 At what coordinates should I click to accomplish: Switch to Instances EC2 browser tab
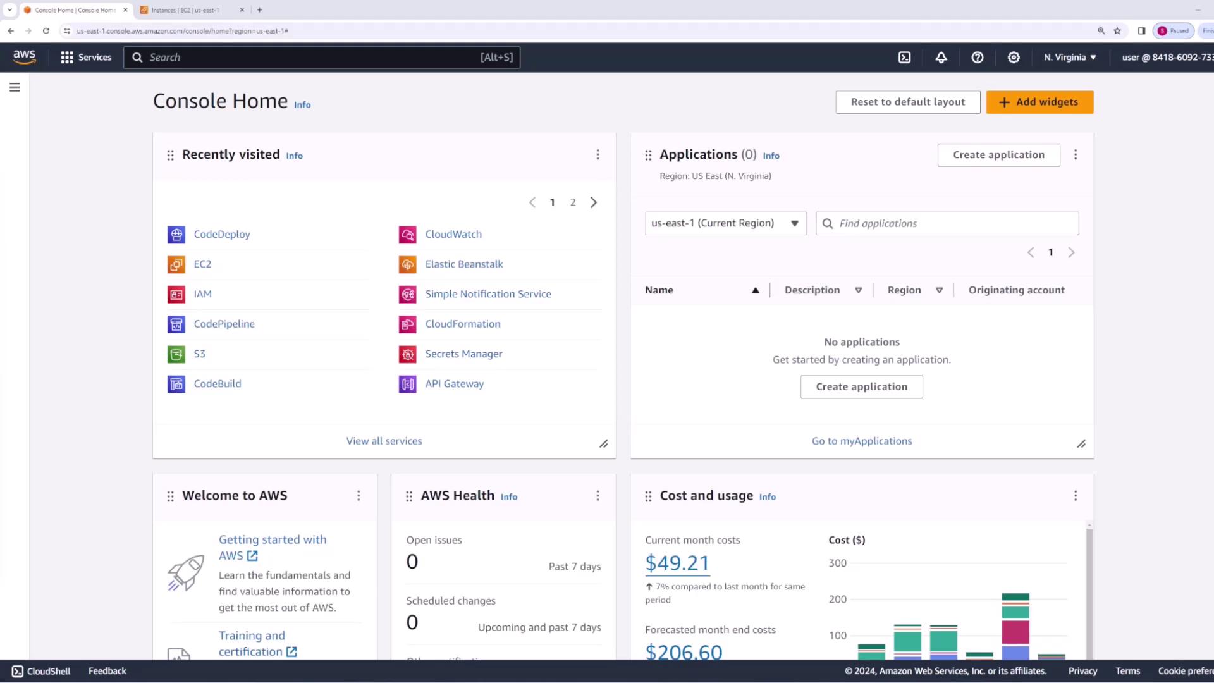[186, 10]
